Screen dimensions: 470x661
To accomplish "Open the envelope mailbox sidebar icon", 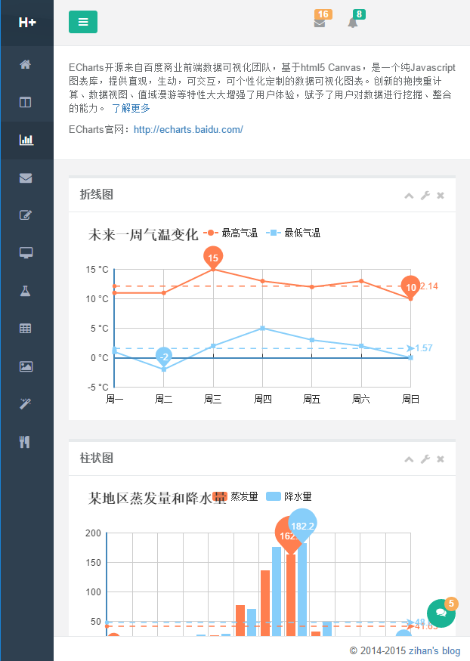I will point(26,178).
